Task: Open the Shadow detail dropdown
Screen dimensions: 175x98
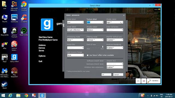Action: coord(95,30)
